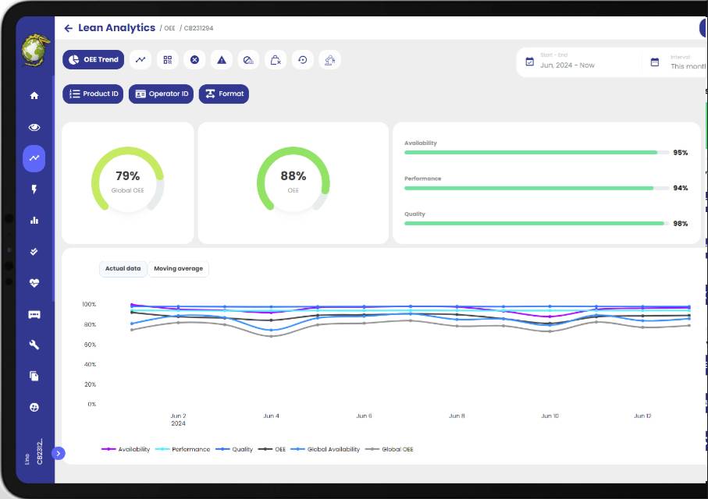
Task: Open the lightning bolt energy icon
Action: pyautogui.click(x=34, y=189)
